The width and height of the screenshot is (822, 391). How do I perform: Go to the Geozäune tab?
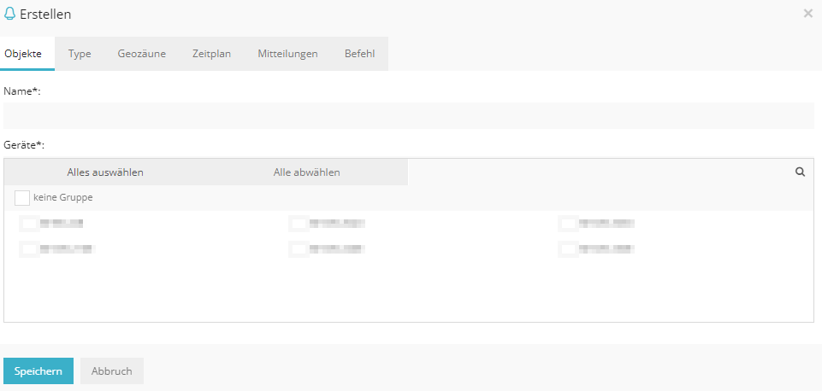tap(142, 54)
